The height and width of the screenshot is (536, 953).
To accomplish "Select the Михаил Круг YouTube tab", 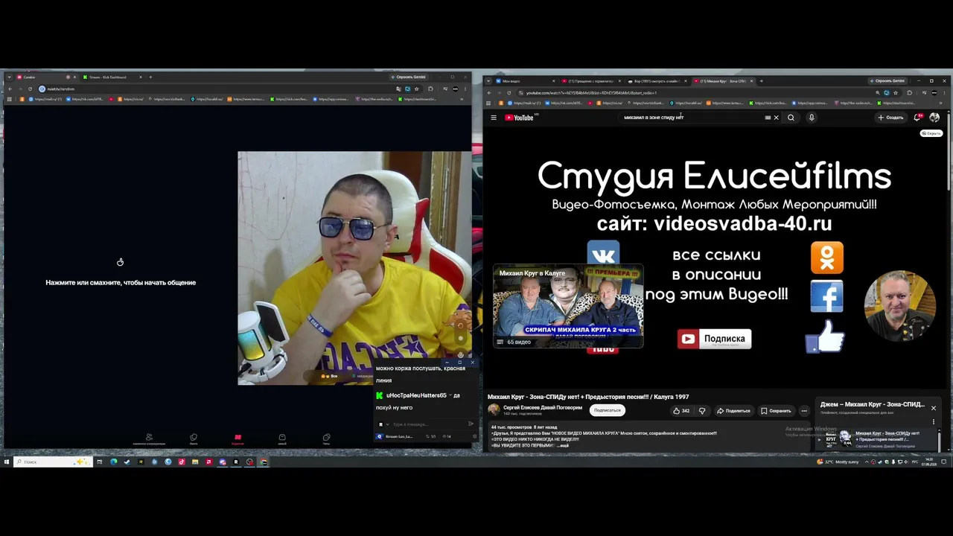I will coord(723,80).
